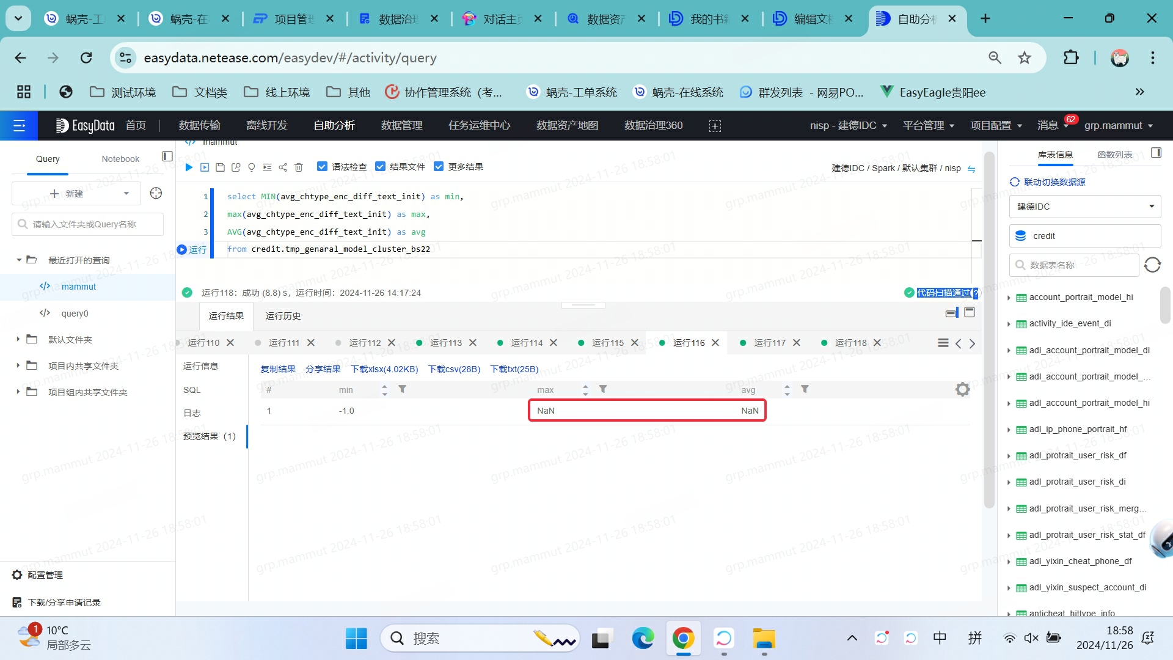Delete the query using the trash icon
The image size is (1173, 660).
[298, 167]
